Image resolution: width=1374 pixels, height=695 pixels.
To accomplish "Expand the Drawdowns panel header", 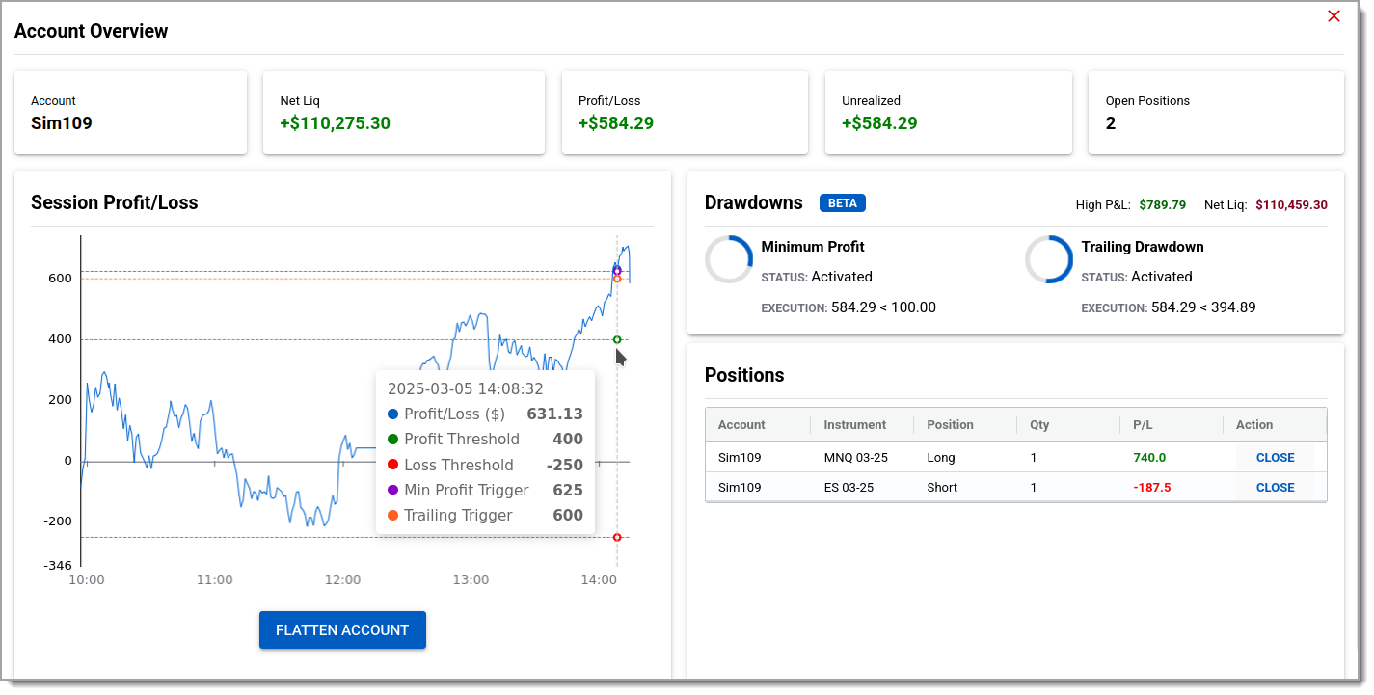I will click(753, 202).
